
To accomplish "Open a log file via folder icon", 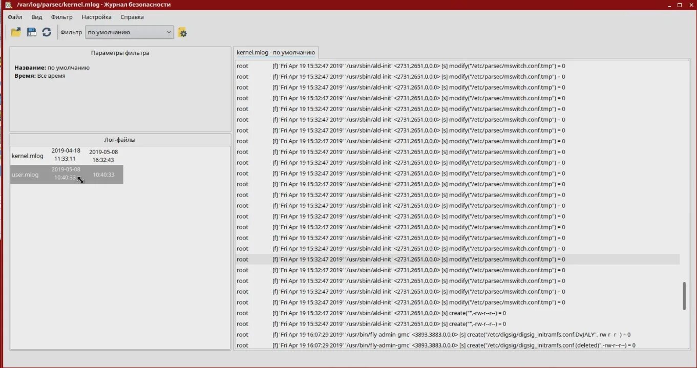I will pos(16,32).
